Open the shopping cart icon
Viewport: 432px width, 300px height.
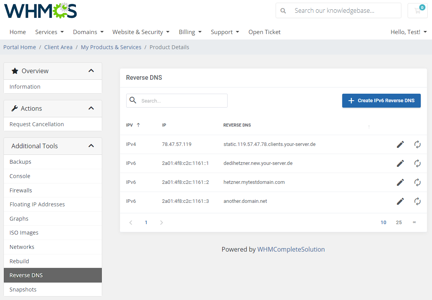click(418, 10)
